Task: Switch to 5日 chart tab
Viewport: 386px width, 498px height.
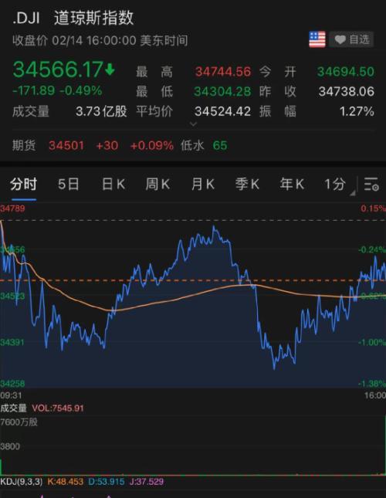Action: 68,185
